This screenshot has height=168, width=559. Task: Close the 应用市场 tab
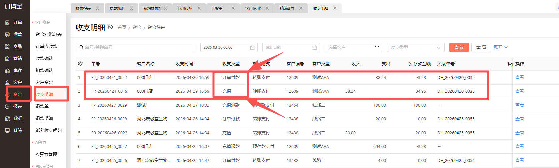(199, 8)
